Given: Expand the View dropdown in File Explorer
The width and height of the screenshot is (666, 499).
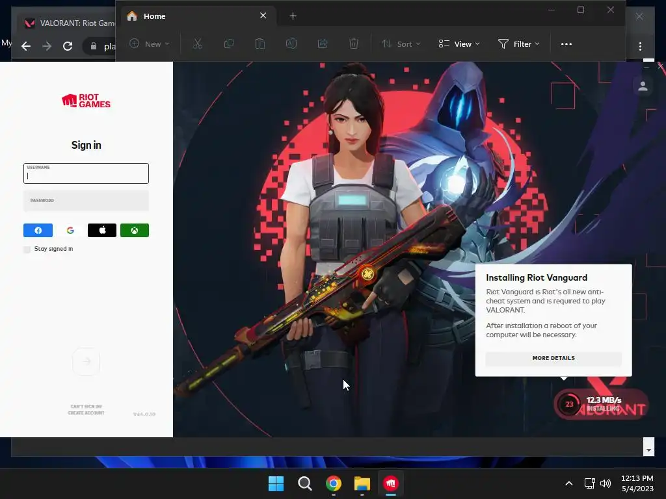Looking at the screenshot, I should point(459,44).
